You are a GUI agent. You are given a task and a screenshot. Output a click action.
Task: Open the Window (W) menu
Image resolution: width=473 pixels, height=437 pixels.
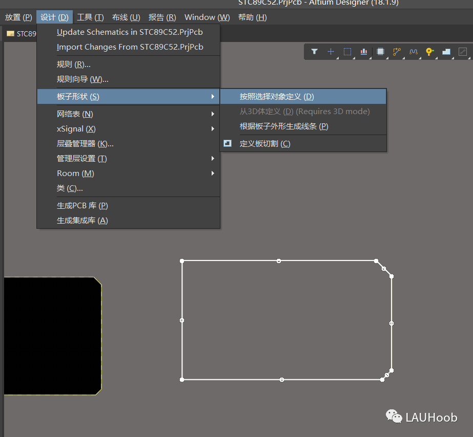(x=207, y=17)
